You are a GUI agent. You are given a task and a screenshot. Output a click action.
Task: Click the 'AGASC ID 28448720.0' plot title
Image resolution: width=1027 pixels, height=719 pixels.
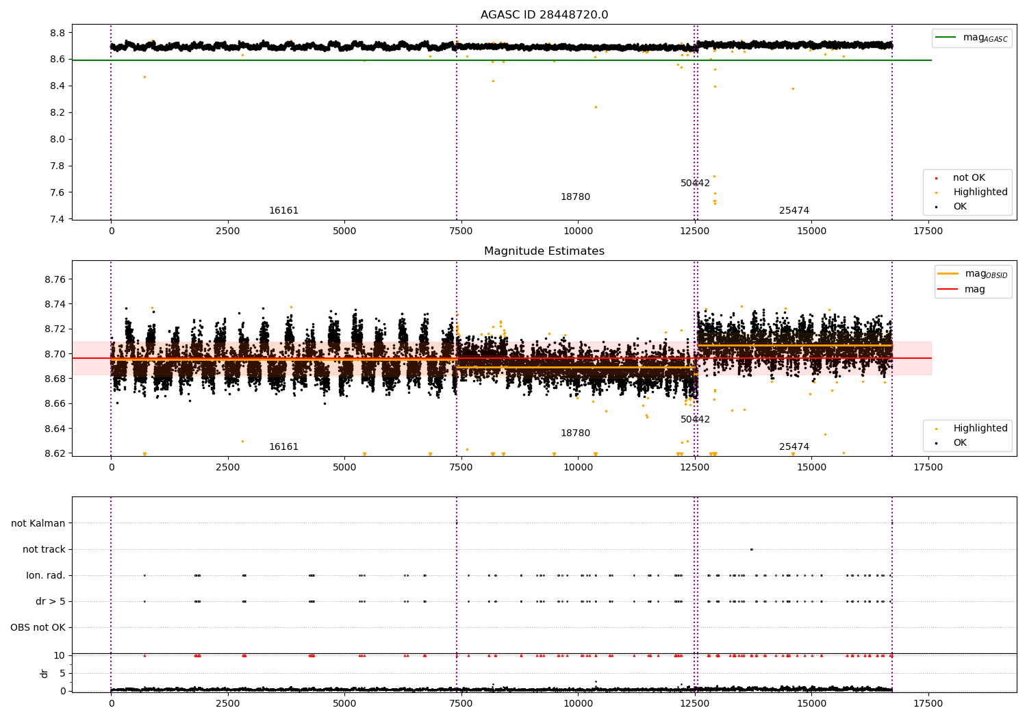(x=544, y=15)
